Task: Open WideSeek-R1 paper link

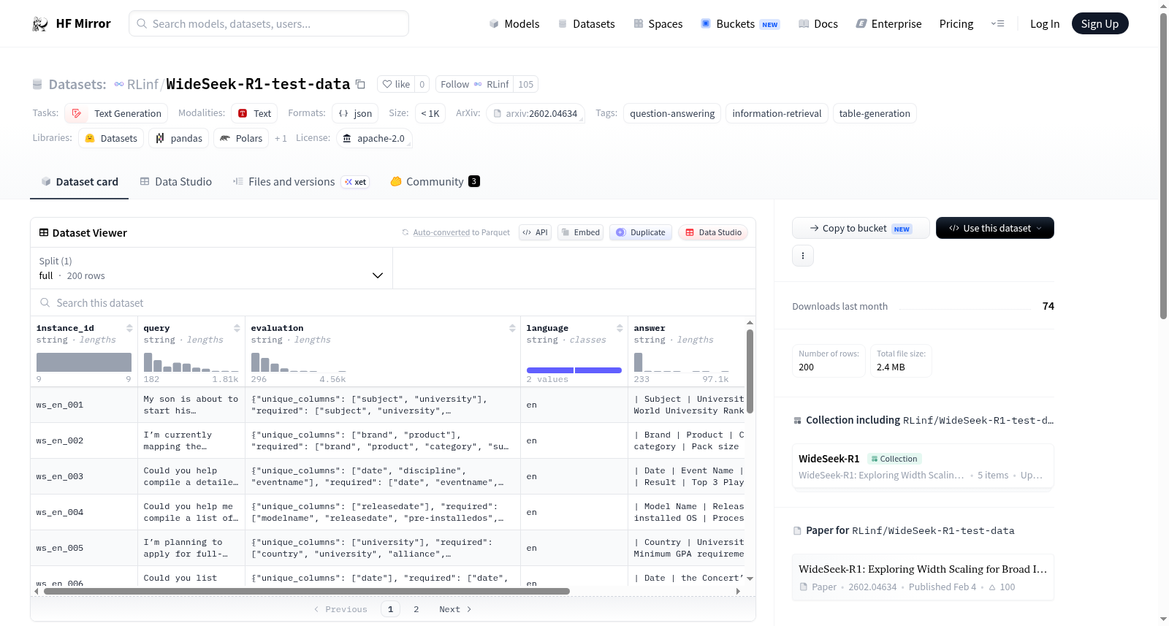Action: tap(923, 577)
